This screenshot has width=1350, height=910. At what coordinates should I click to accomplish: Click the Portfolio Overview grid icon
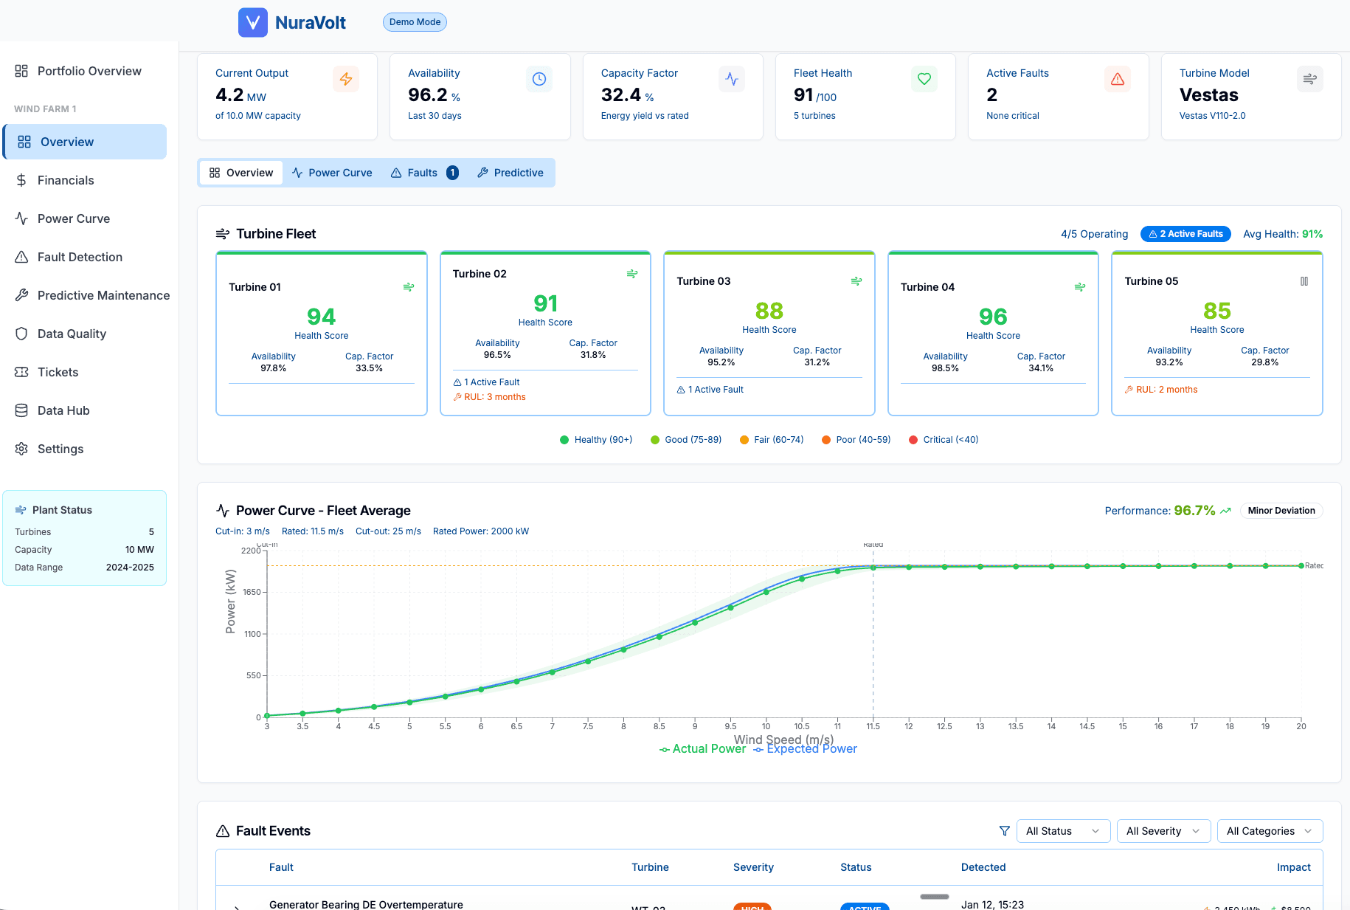click(x=21, y=71)
